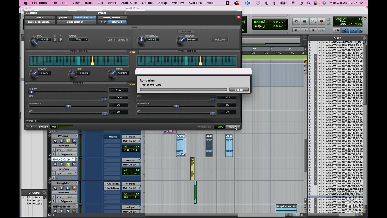Solo the Wolves track

[68, 141]
